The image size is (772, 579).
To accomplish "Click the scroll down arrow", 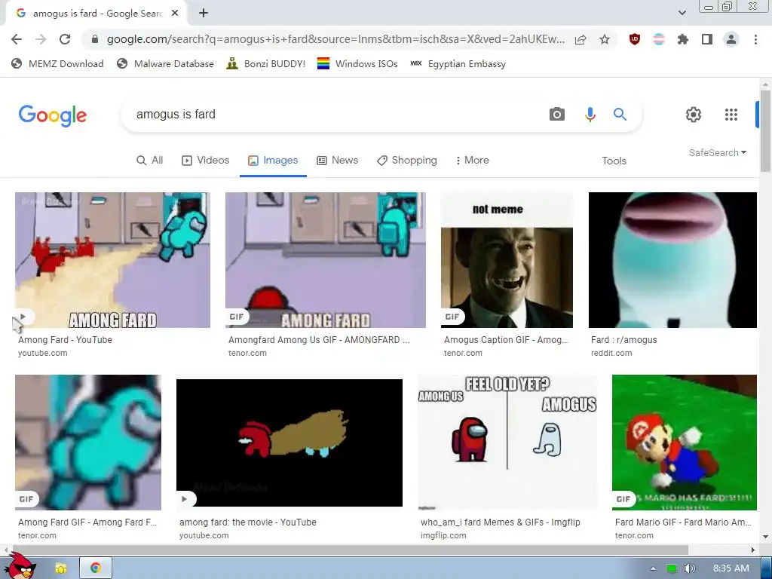I will coord(765,537).
